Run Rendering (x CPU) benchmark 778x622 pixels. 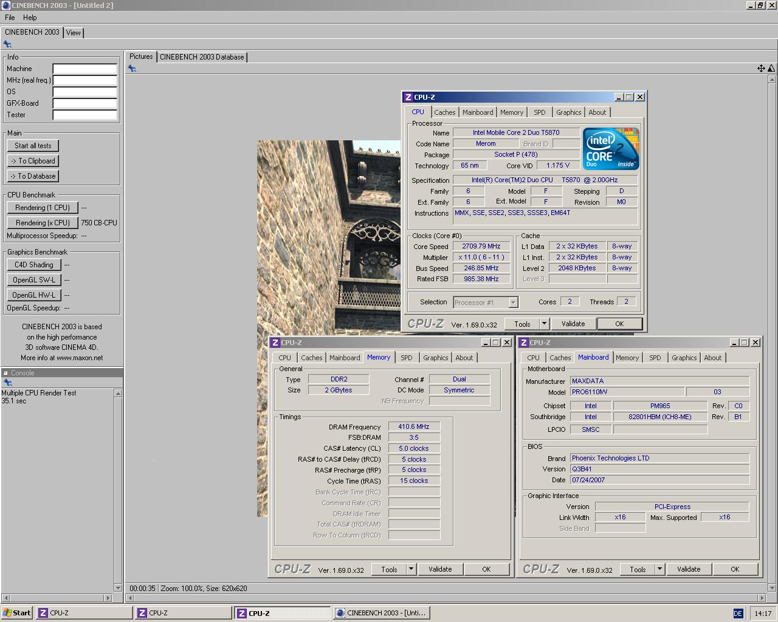(43, 223)
